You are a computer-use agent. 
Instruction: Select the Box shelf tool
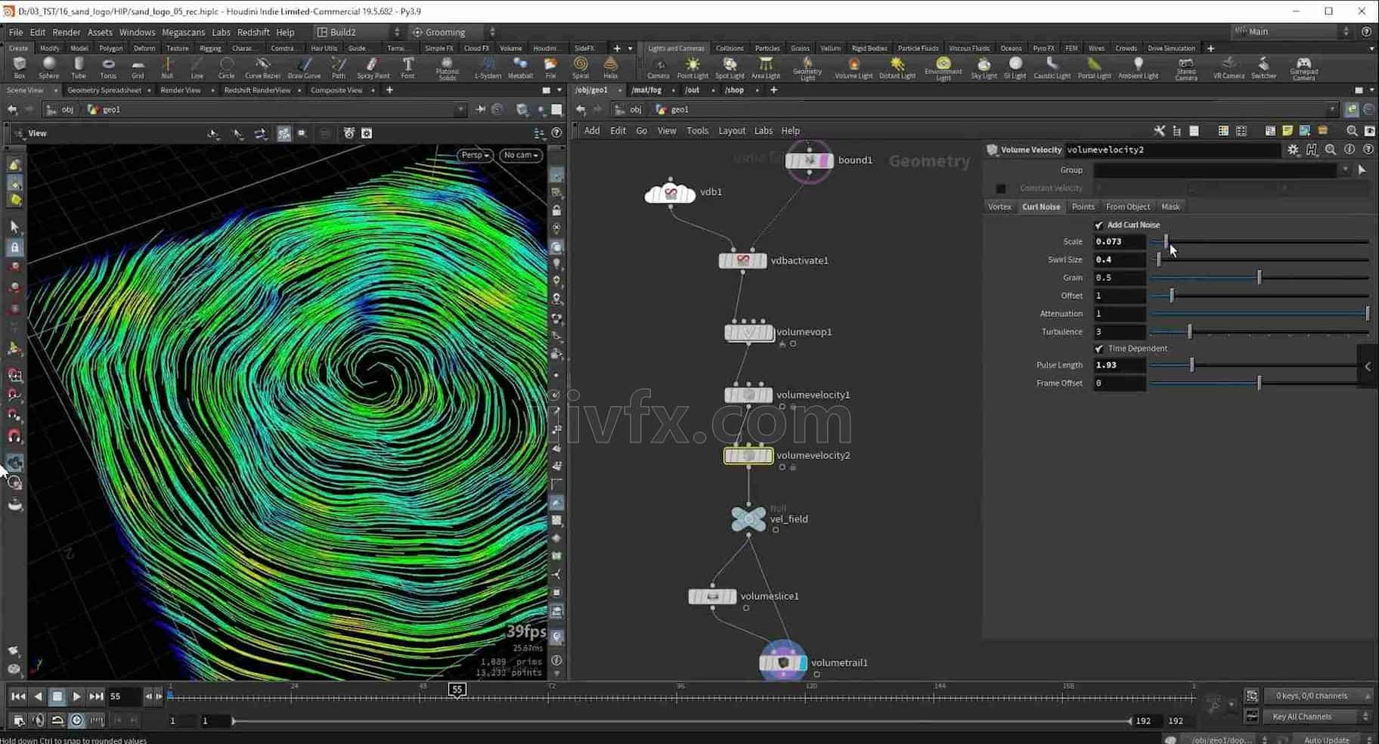click(20, 67)
